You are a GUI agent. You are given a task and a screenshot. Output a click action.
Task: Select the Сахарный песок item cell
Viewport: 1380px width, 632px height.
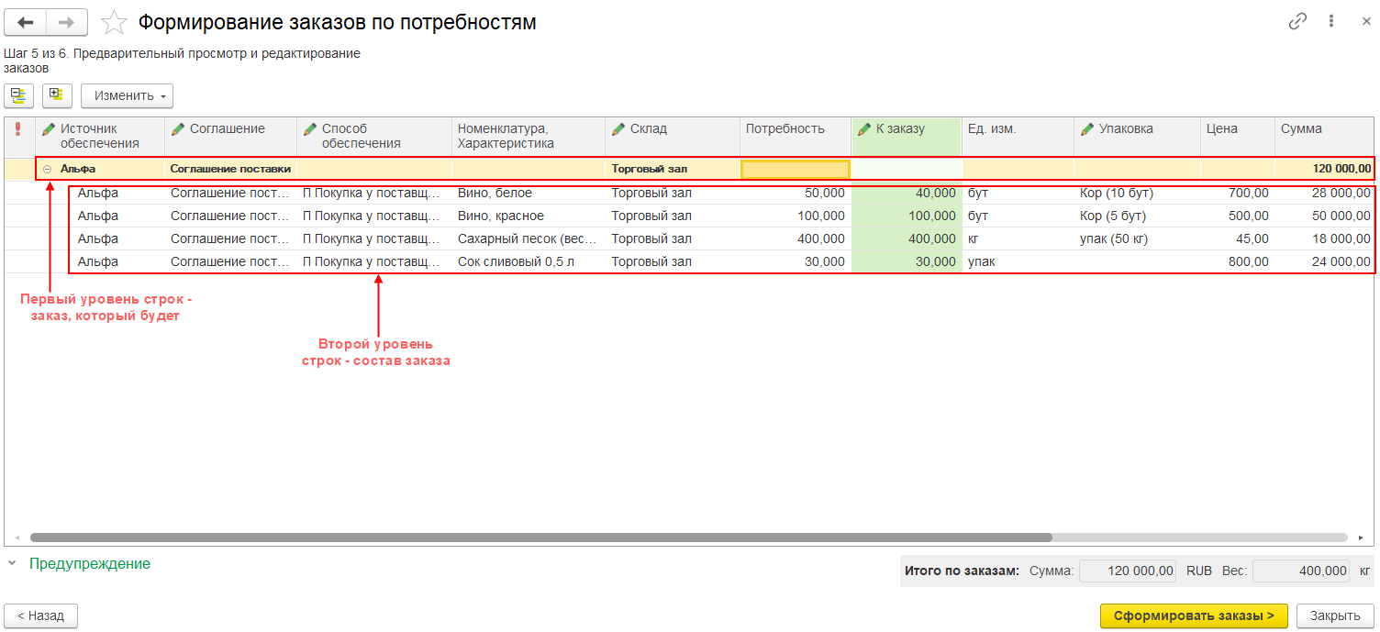point(529,238)
